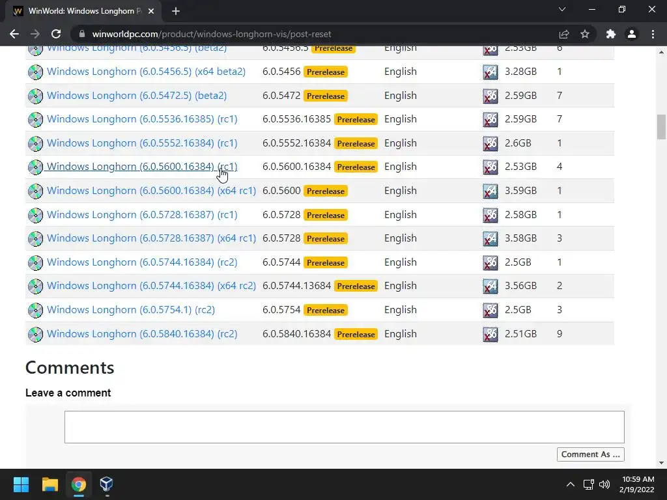Open Windows Longhorn (6.0.5456.5) (x64 beta2) link

click(146, 72)
